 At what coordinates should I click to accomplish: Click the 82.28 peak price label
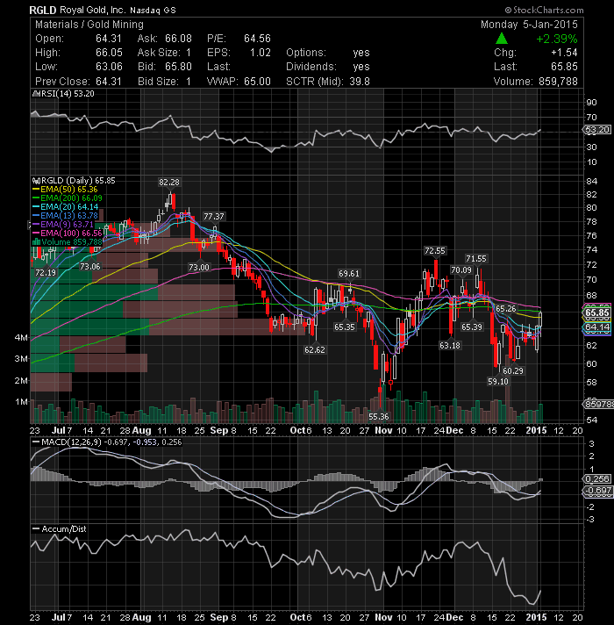click(x=169, y=183)
